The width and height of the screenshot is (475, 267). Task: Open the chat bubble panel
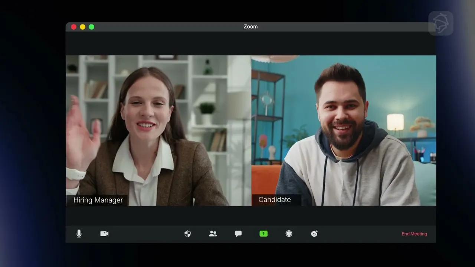[x=238, y=234]
